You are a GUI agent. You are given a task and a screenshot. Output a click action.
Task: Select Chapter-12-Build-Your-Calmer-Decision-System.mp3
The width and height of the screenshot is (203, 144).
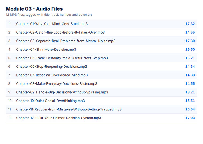58,118
